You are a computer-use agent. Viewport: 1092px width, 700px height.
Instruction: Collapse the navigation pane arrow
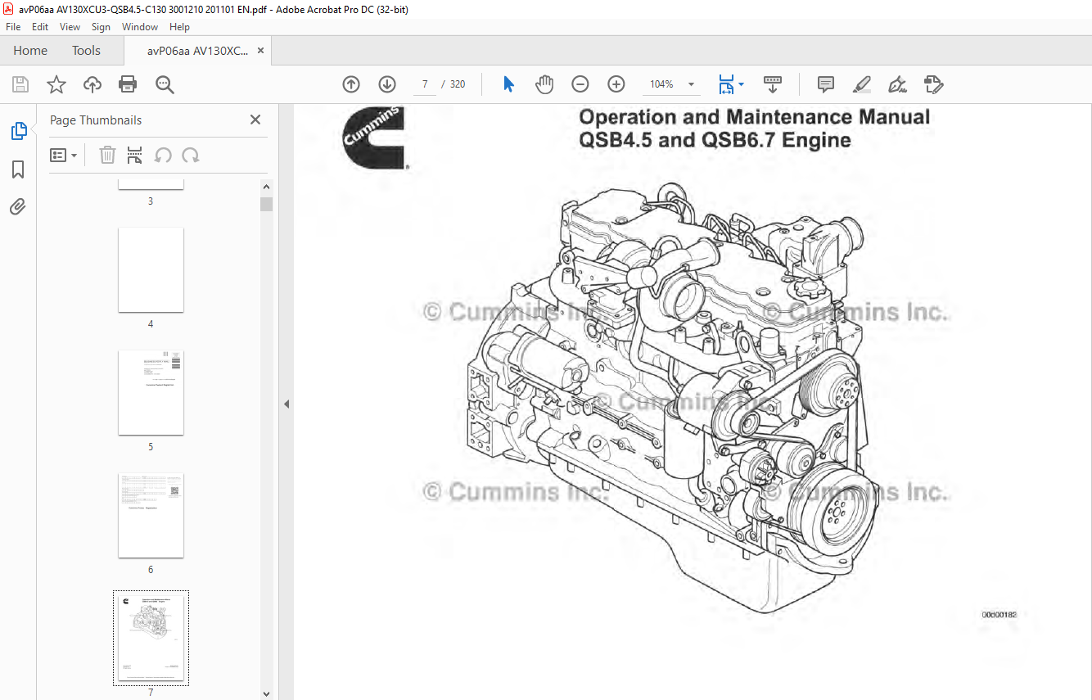click(287, 404)
